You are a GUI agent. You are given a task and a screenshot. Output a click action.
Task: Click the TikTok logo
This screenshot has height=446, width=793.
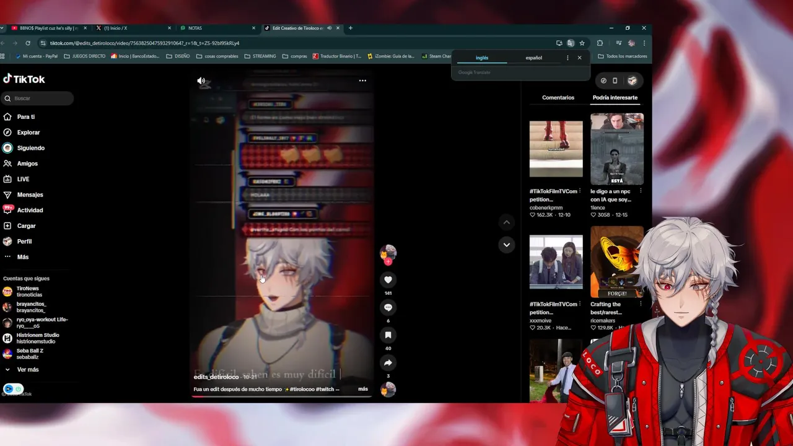[24, 79]
